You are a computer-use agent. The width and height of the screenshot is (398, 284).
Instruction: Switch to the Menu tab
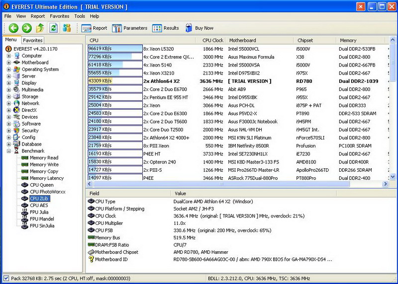click(11, 40)
